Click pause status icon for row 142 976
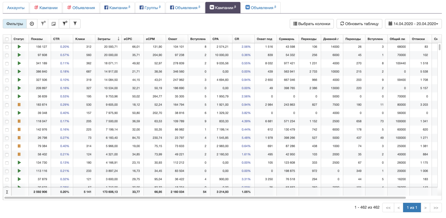 pos(19,129)
